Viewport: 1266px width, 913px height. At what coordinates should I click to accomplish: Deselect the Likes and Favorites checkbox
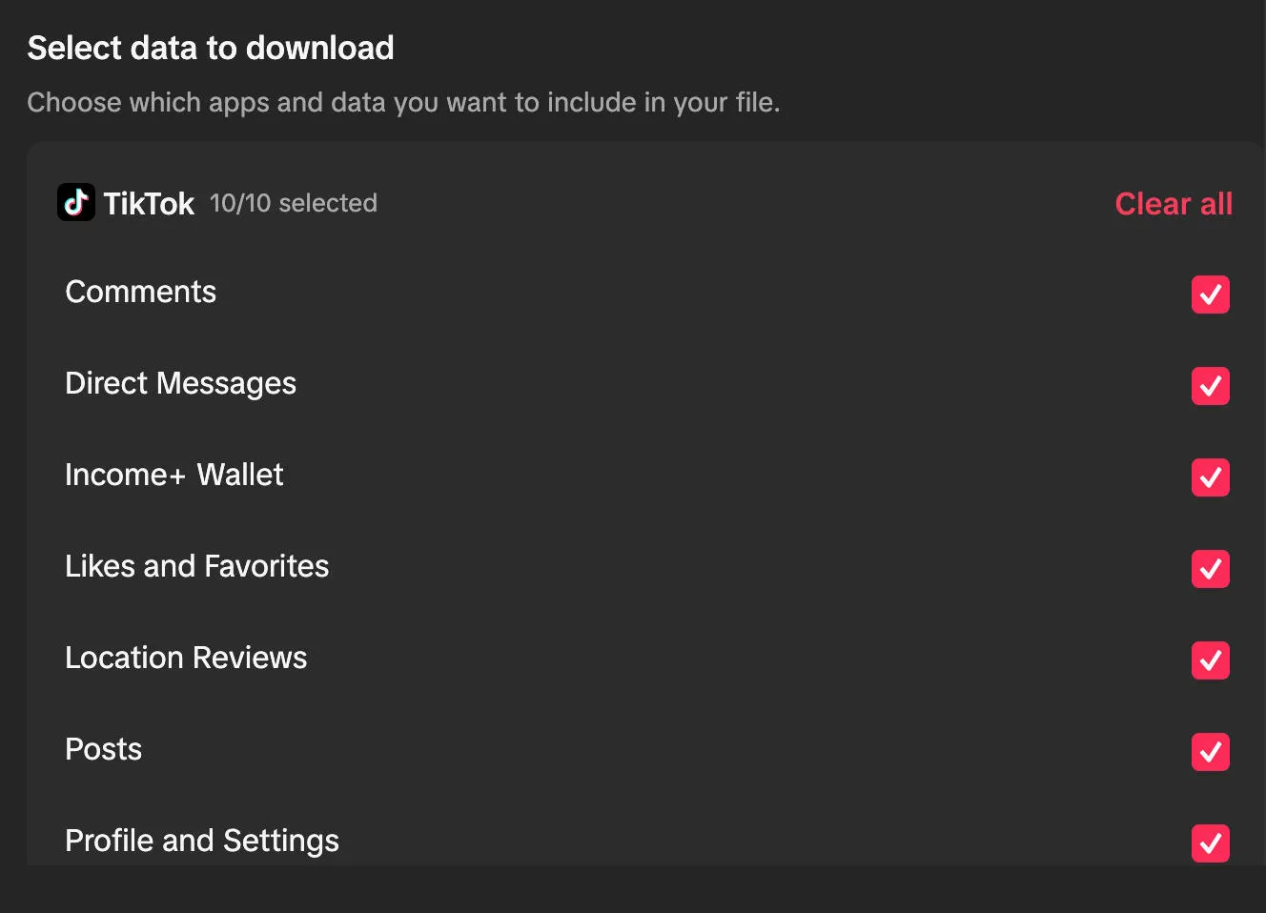(x=1210, y=569)
